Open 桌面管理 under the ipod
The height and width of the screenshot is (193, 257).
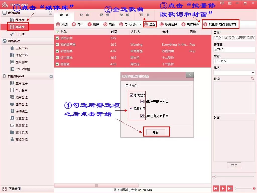click(19, 125)
